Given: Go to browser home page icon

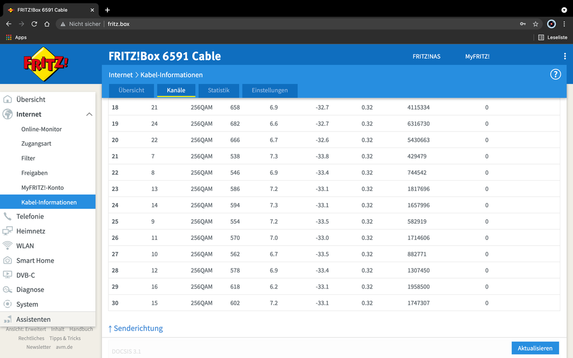Looking at the screenshot, I should tap(47, 24).
